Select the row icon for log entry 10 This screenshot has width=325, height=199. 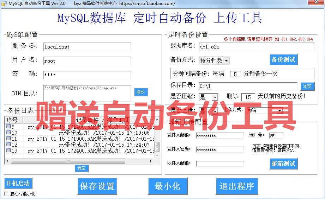8,132
